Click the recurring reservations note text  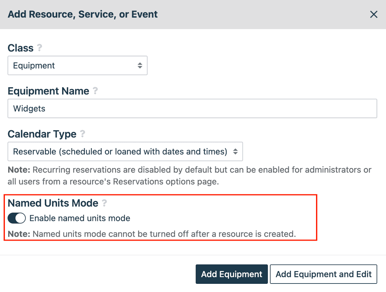pos(190,176)
